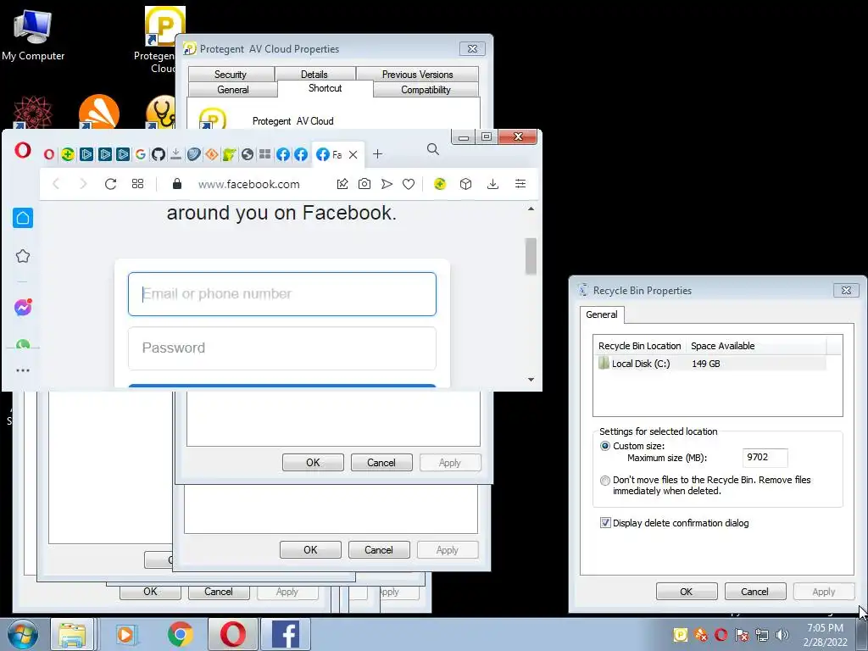Click Facebook app on taskbar

click(286, 634)
